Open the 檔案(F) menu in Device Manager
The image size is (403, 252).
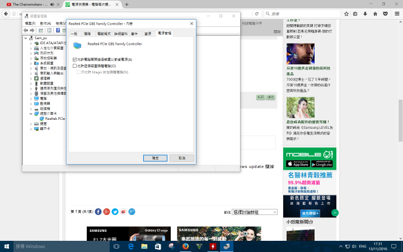(30, 24)
